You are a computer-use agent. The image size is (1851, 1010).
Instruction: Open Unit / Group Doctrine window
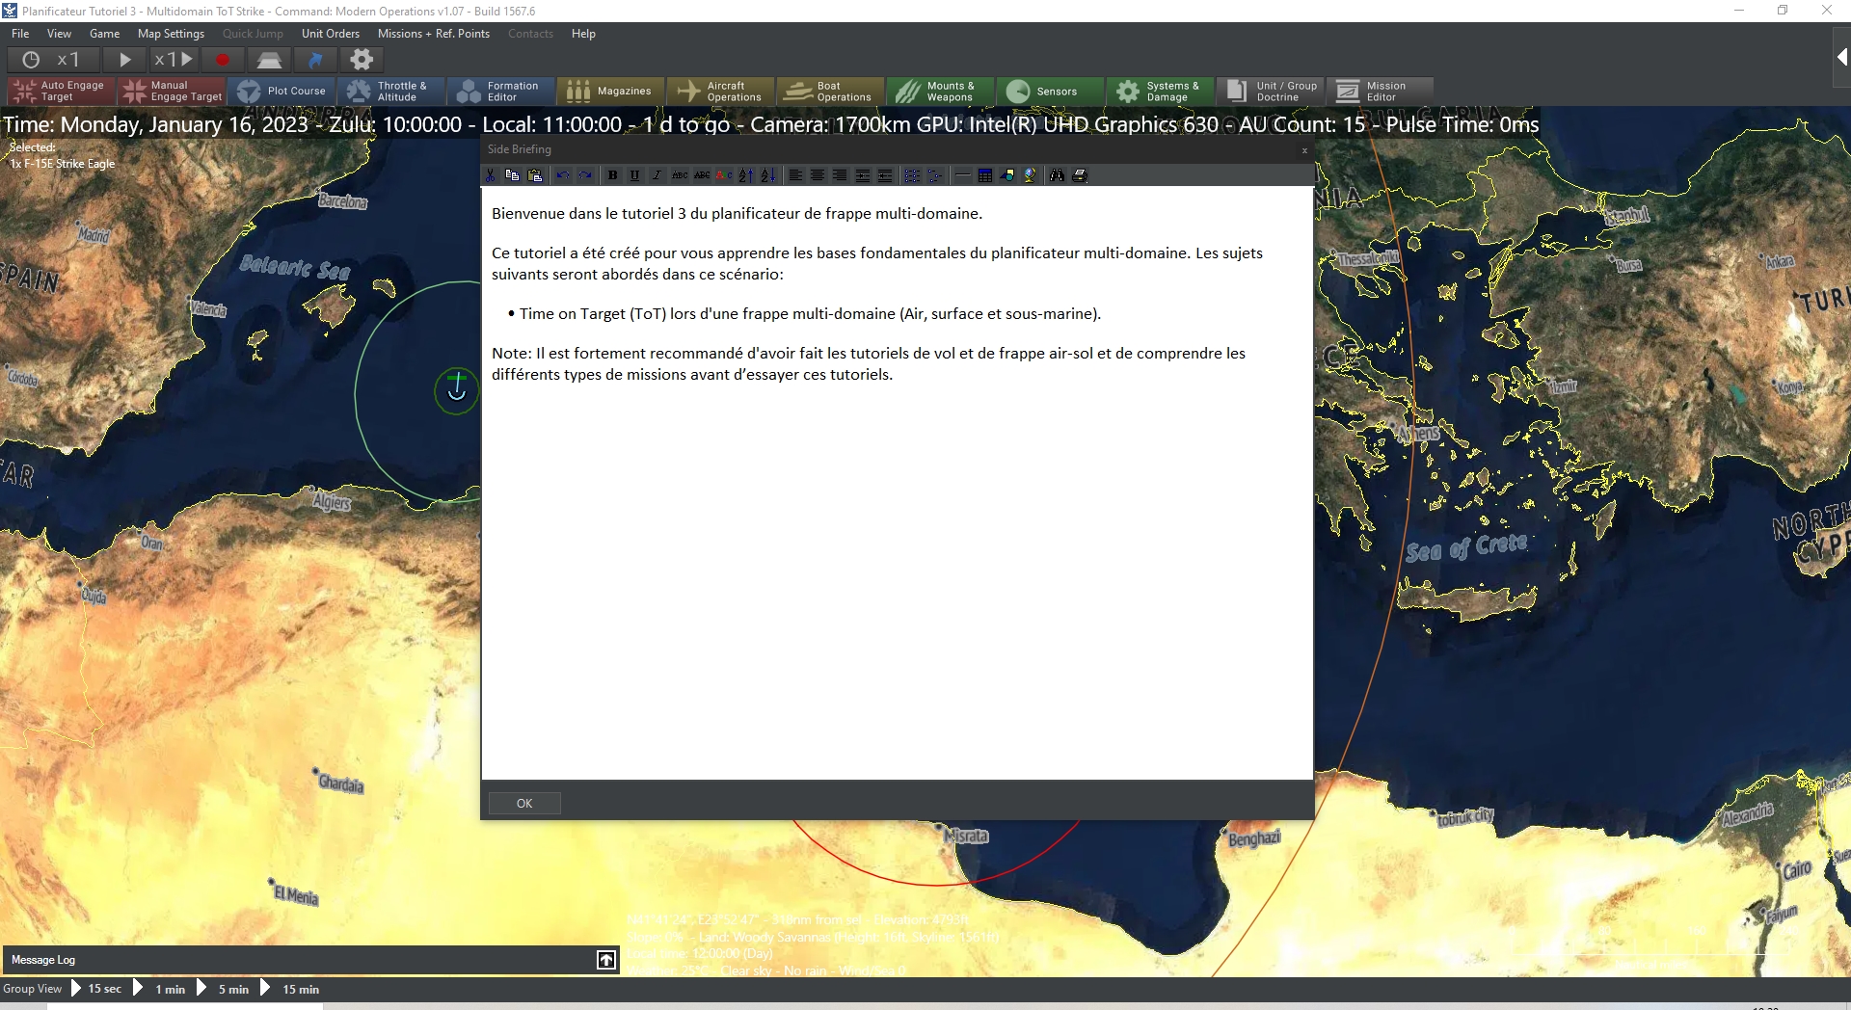(x=1271, y=92)
